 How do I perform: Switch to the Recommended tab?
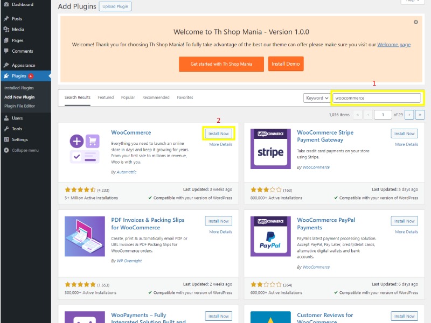[156, 97]
